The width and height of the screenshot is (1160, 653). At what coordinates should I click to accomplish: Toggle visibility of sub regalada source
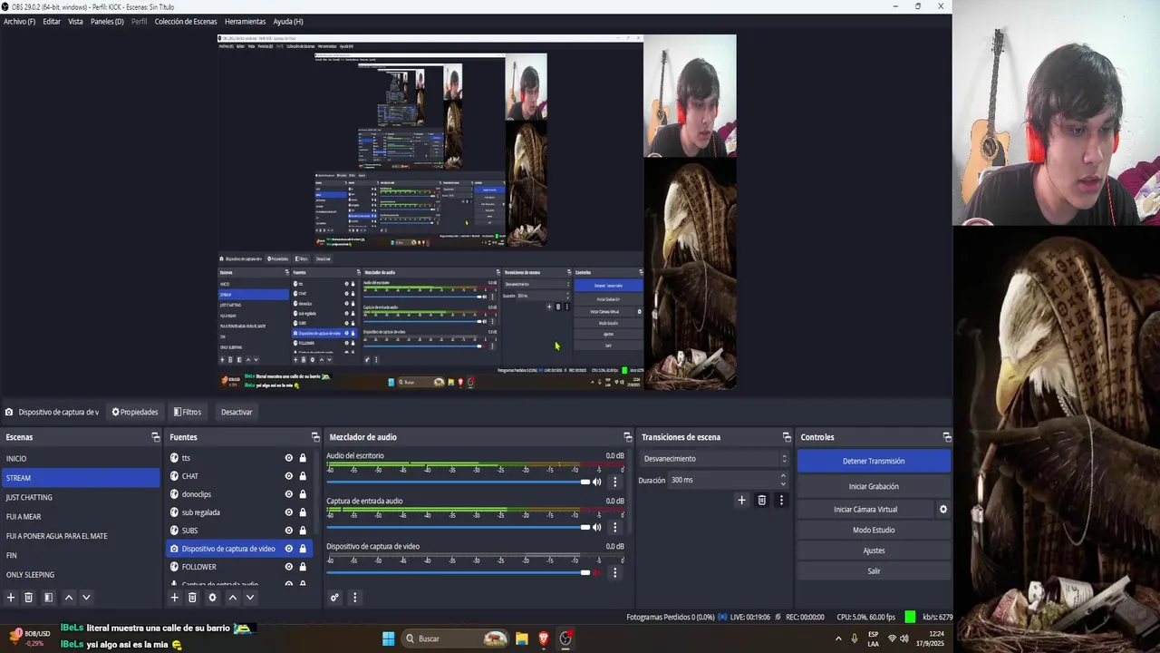pyautogui.click(x=289, y=512)
